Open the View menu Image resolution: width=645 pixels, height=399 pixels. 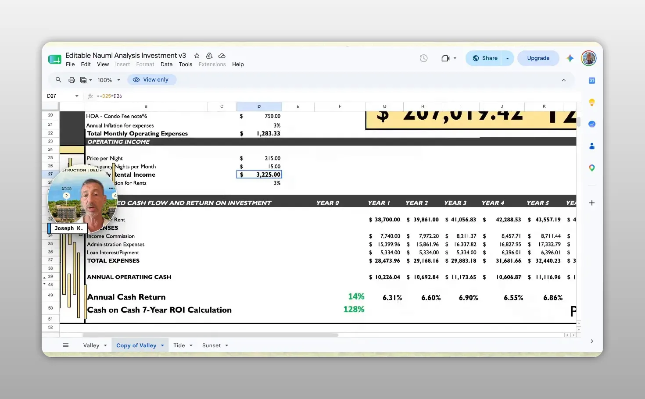pyautogui.click(x=103, y=64)
